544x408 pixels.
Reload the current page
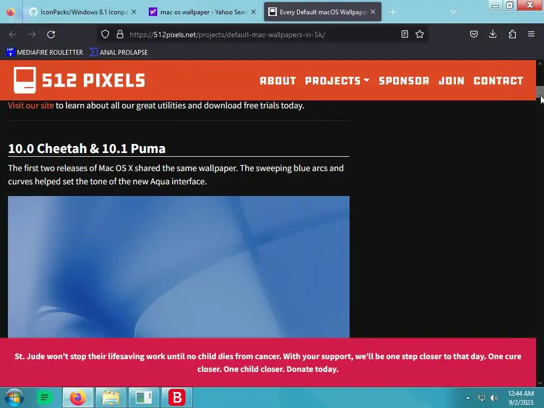point(51,35)
